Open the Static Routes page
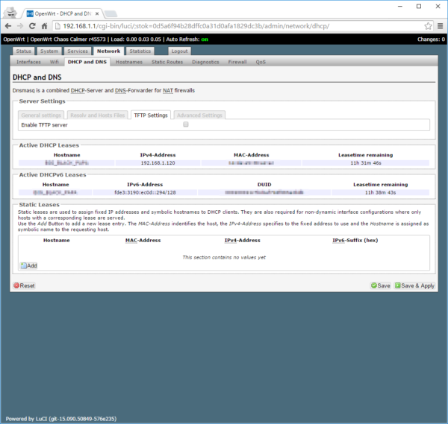 pyautogui.click(x=167, y=62)
